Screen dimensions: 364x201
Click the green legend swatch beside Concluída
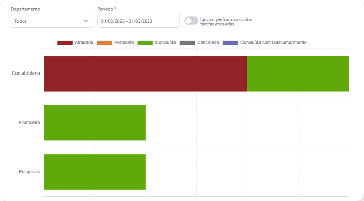tap(145, 43)
